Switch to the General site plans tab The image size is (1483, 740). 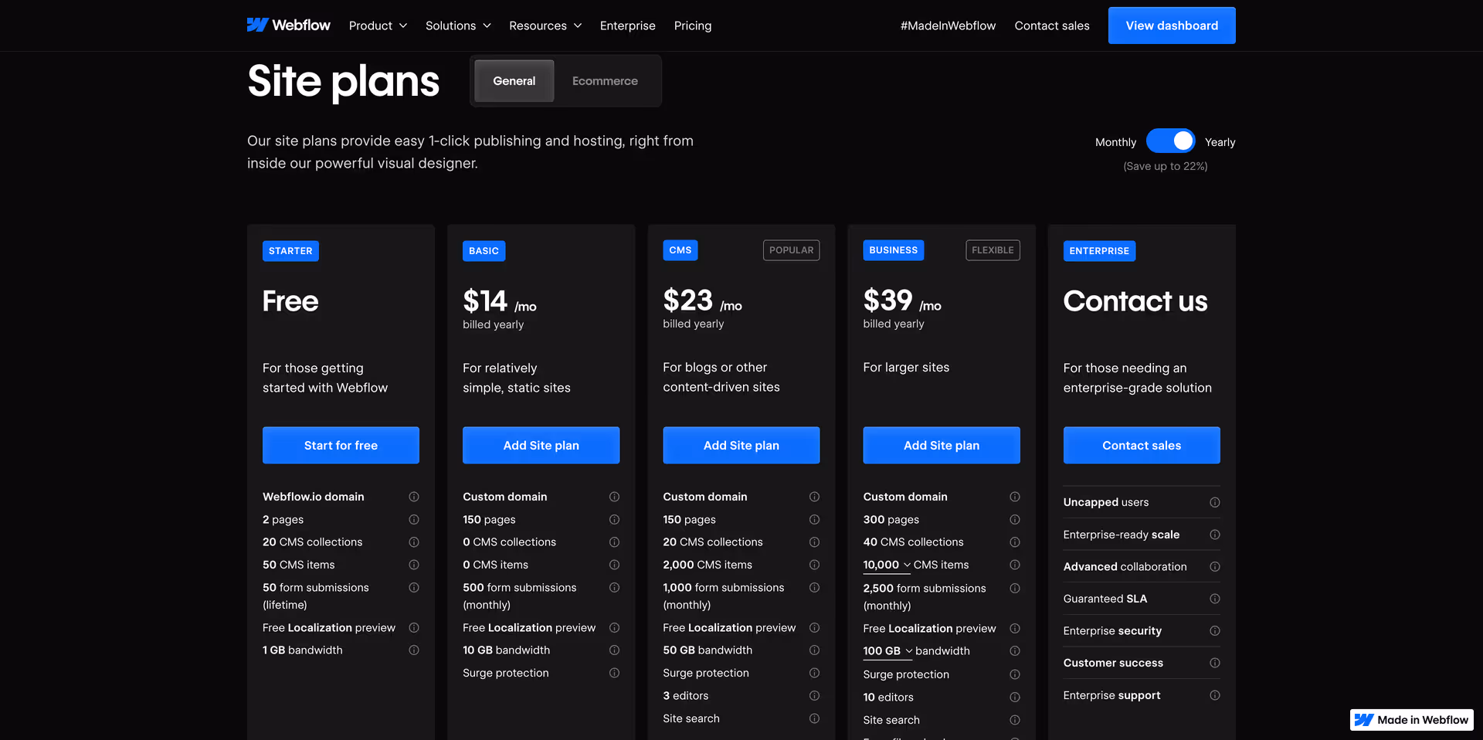tap(514, 81)
